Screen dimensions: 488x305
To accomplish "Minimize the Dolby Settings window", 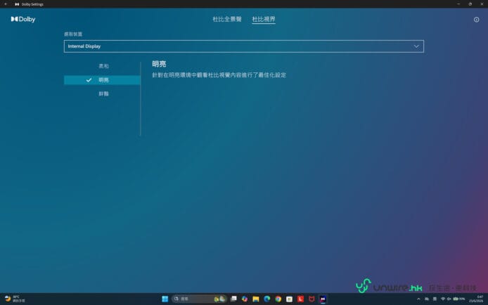I will 458,4.
